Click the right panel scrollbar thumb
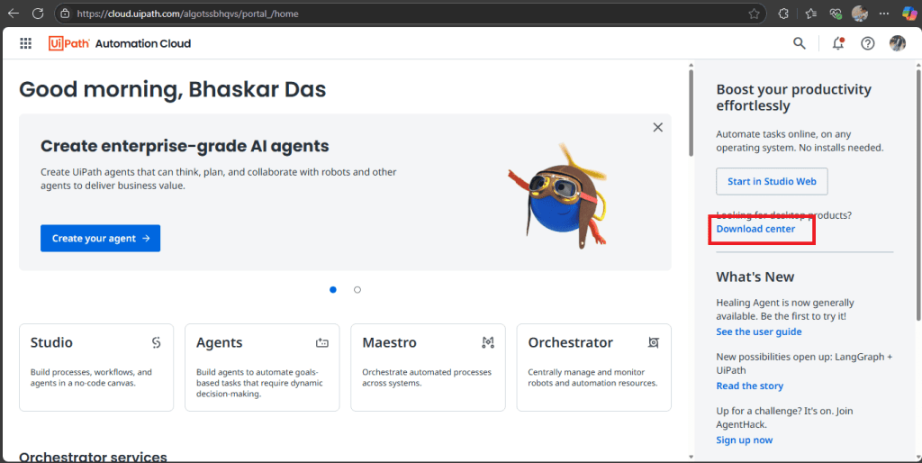The height and width of the screenshot is (463, 922). coord(918,195)
